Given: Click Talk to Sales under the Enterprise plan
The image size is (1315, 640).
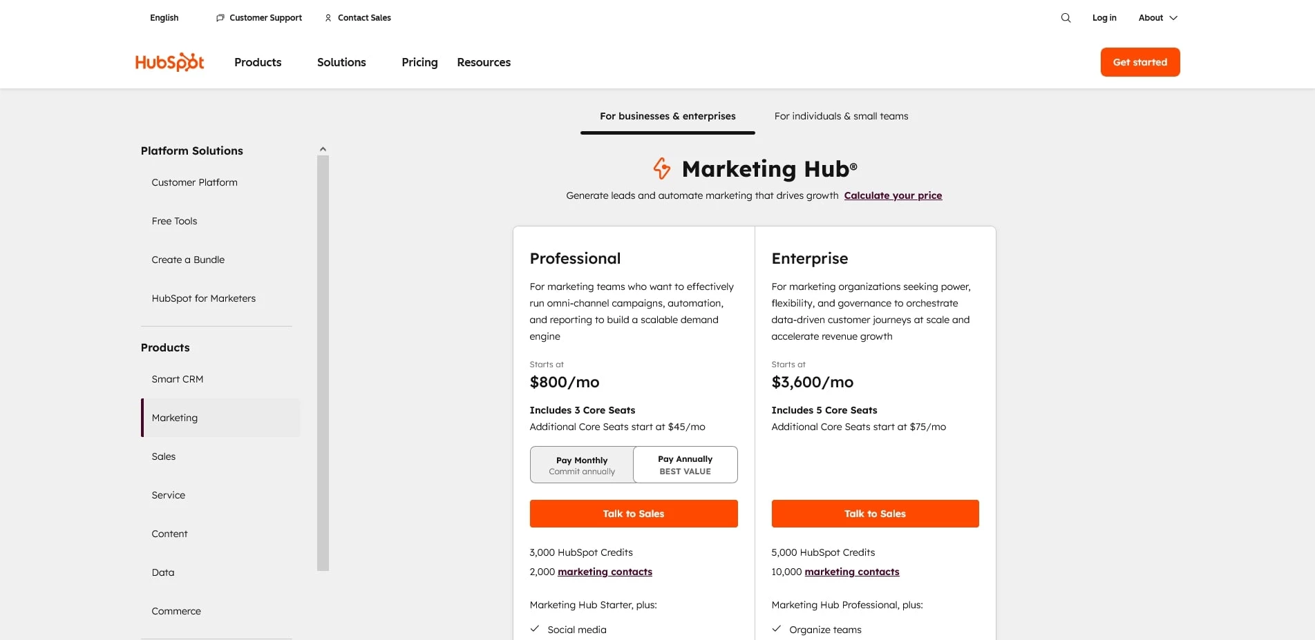Looking at the screenshot, I should click(874, 513).
